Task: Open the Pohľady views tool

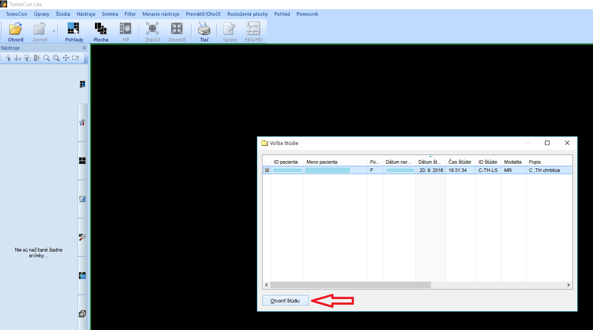Action: pos(74,30)
